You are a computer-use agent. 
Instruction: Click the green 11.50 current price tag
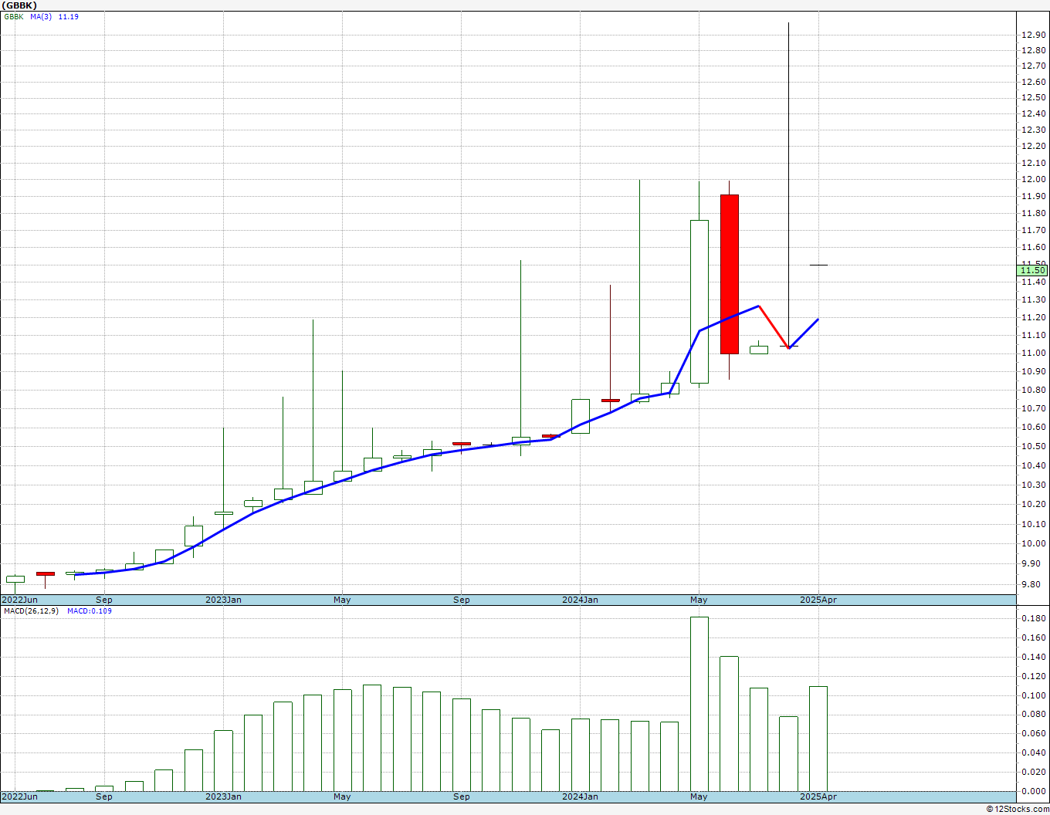pos(1032,269)
